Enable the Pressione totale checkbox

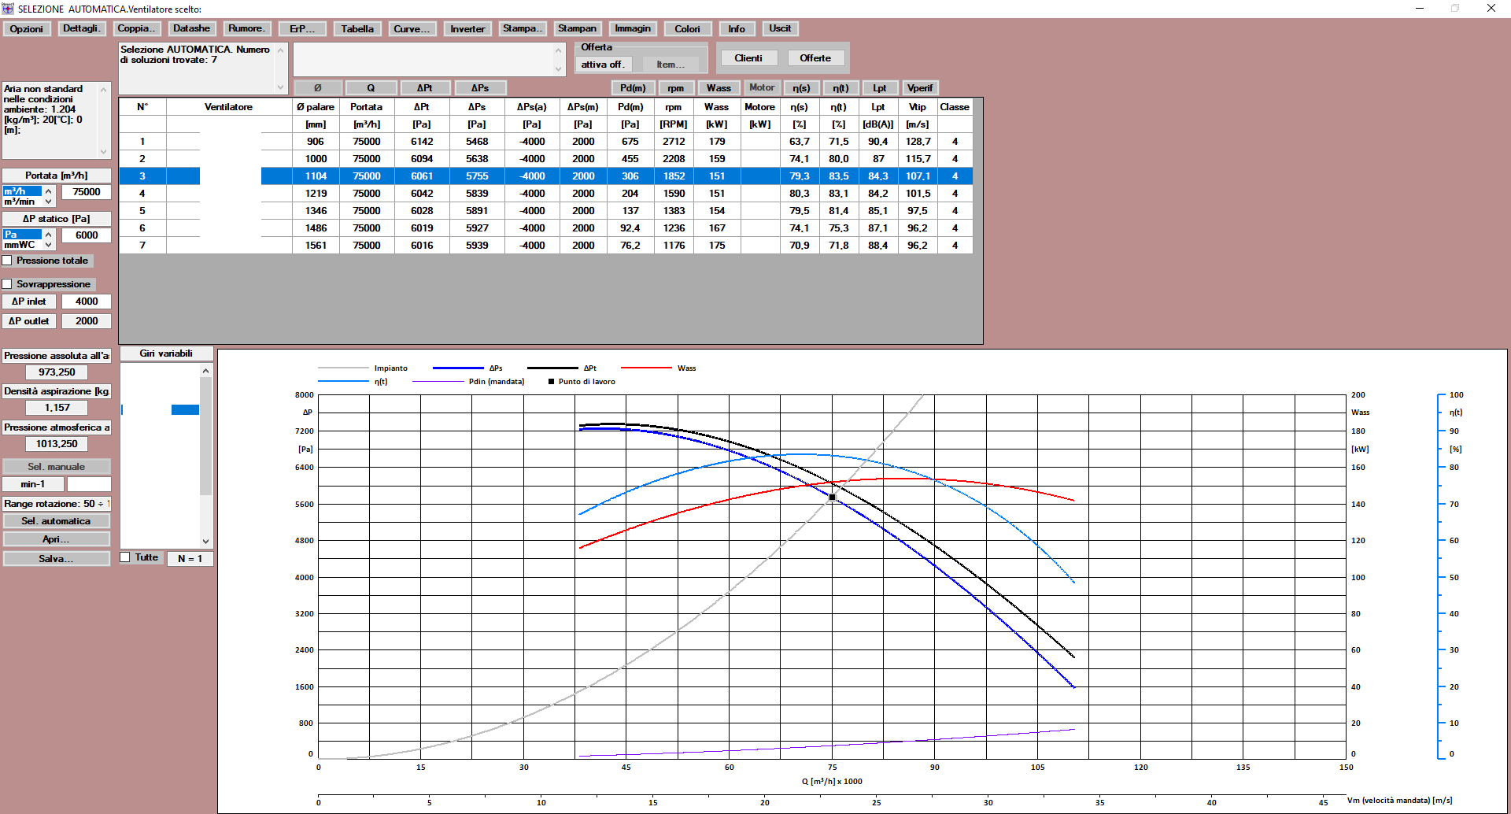8,261
